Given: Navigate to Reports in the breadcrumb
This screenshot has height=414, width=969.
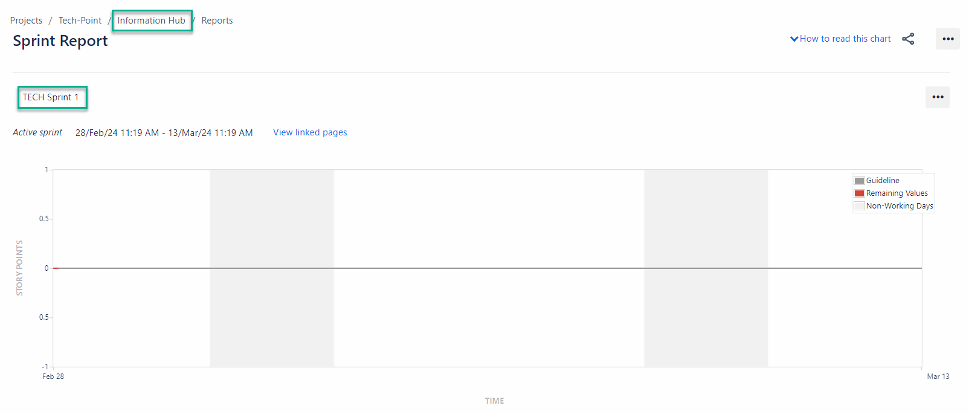Looking at the screenshot, I should pos(217,20).
